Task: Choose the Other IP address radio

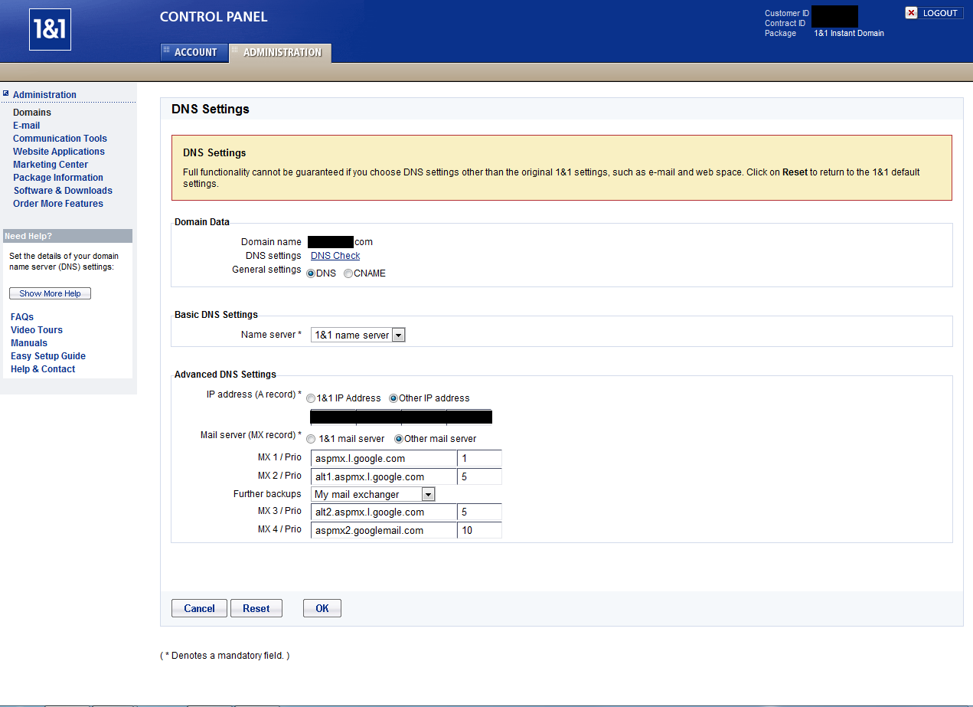Action: coord(393,398)
